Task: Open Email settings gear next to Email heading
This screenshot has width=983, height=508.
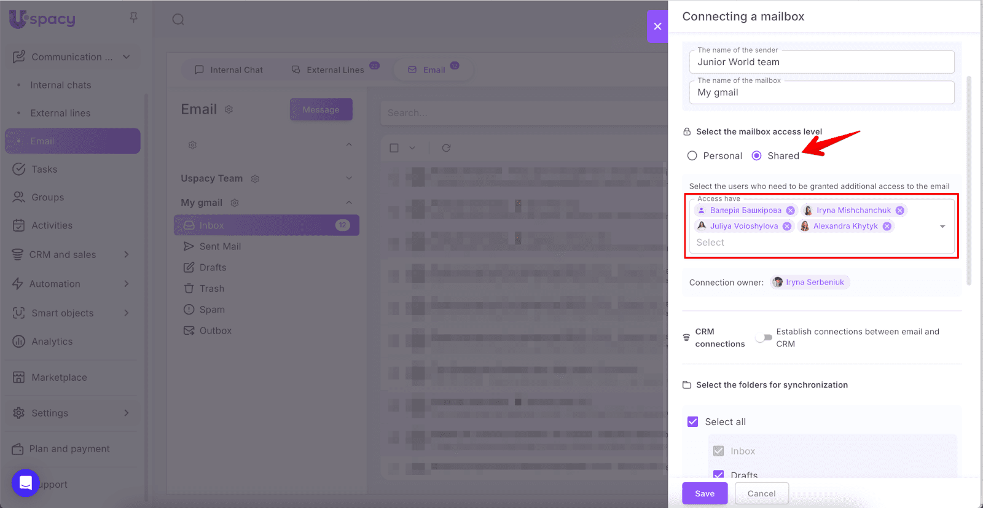Action: [229, 109]
